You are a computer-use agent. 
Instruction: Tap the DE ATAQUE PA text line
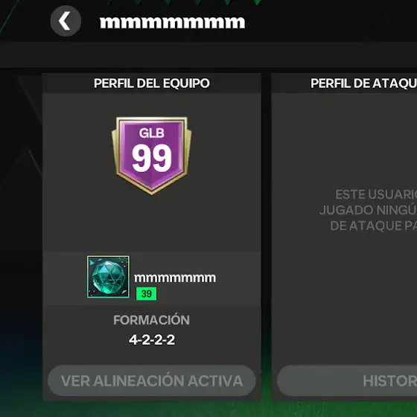click(x=373, y=226)
